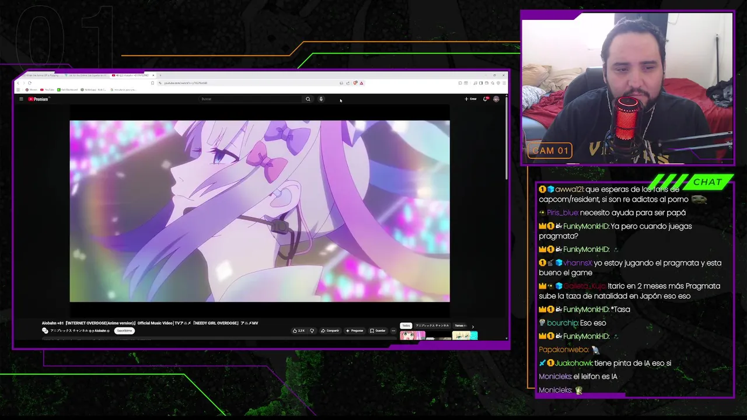The height and width of the screenshot is (420, 747).
Task: Open the first bookmark with red icon
Action: 32,90
